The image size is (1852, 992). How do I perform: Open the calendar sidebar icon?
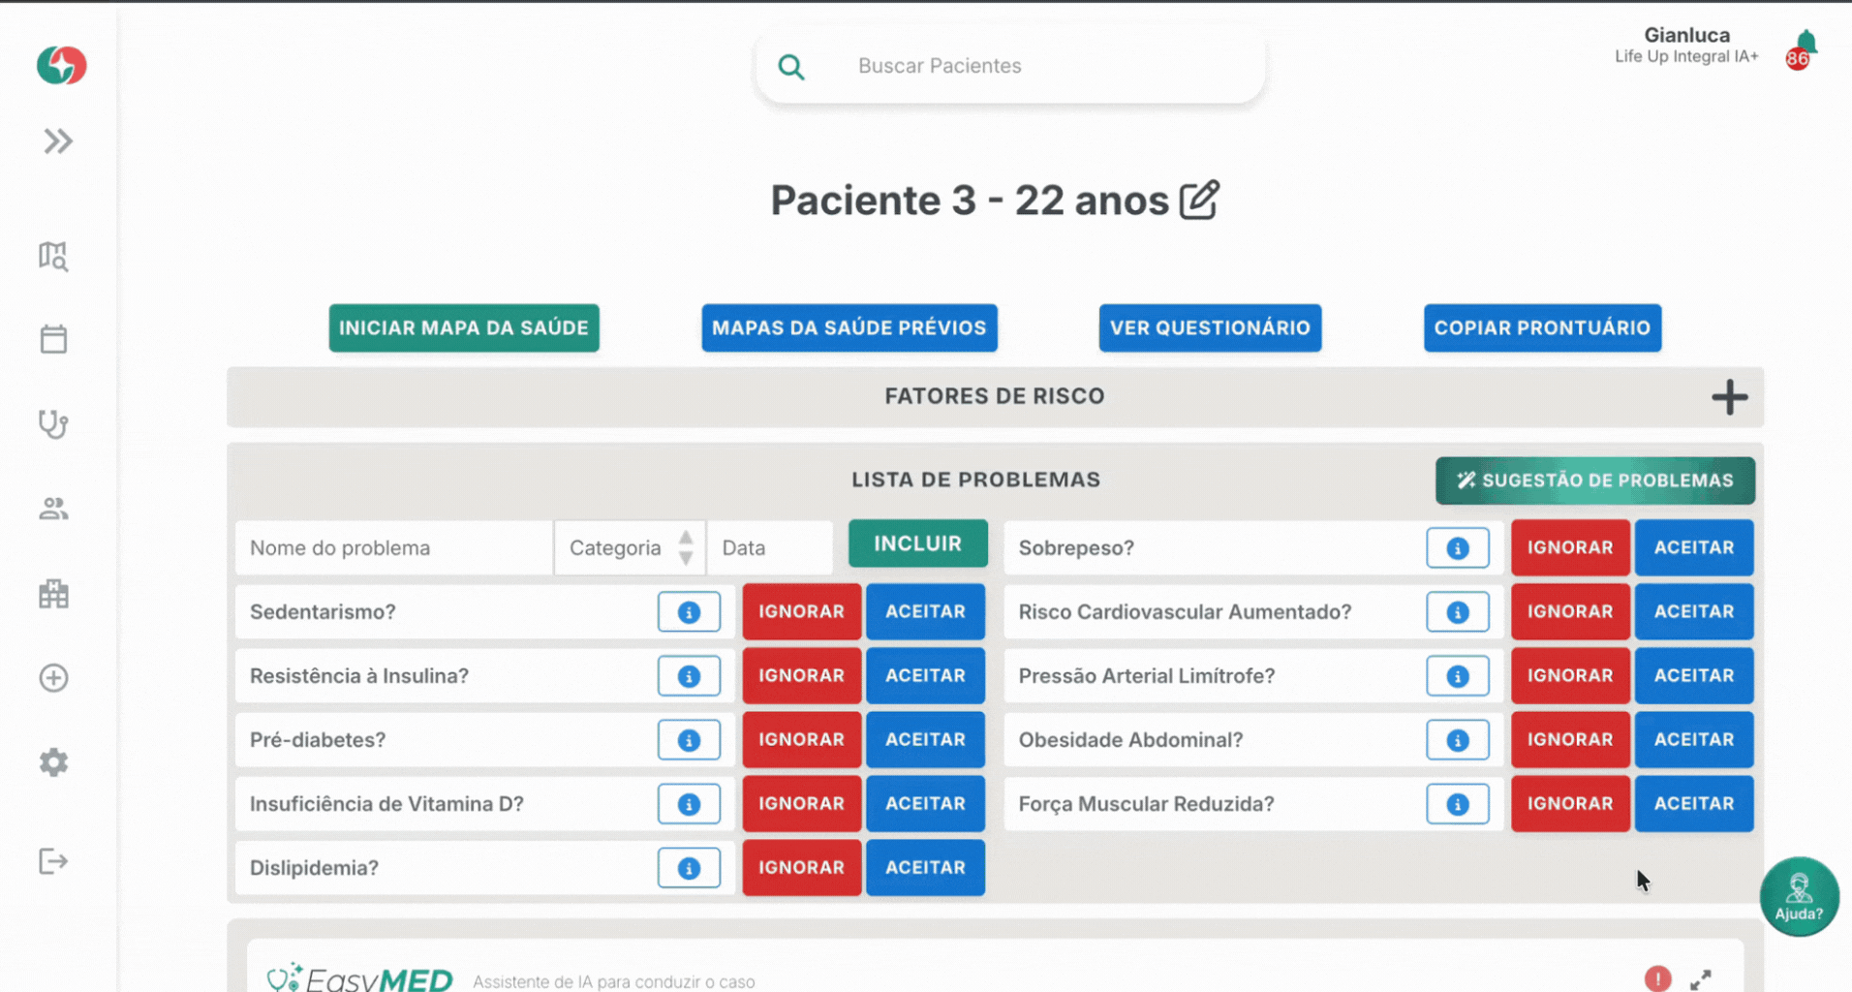point(53,340)
